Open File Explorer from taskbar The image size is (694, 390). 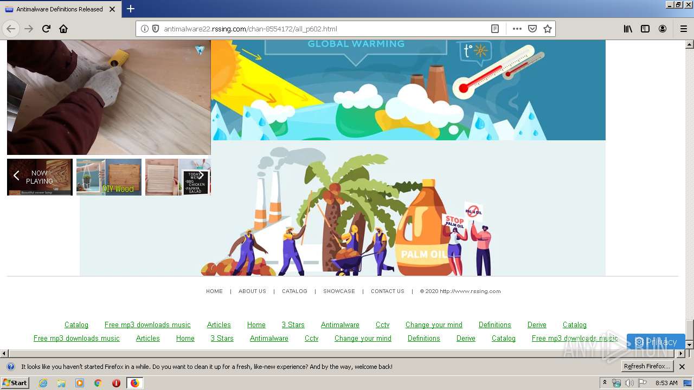point(61,383)
